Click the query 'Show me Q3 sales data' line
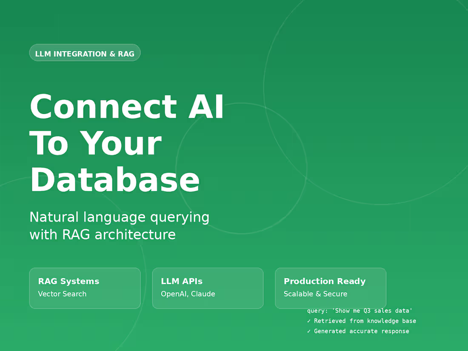 (x=360, y=311)
